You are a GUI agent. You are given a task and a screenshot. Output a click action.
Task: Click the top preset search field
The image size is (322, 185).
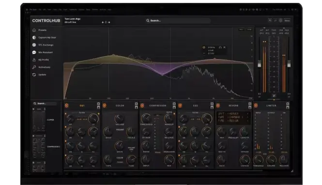(178, 20)
